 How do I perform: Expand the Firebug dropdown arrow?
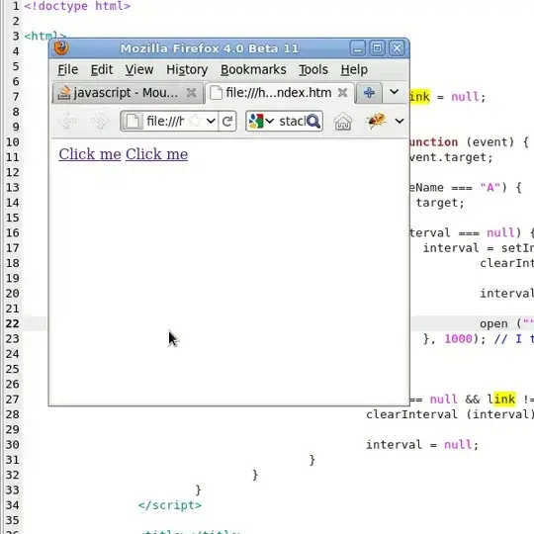pos(400,121)
